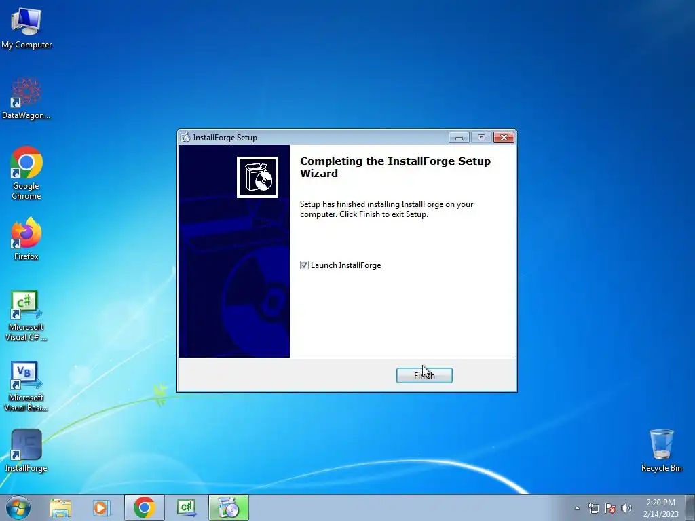Close the InstallForge Setup window
Image resolution: width=695 pixels, height=521 pixels.
coord(504,138)
